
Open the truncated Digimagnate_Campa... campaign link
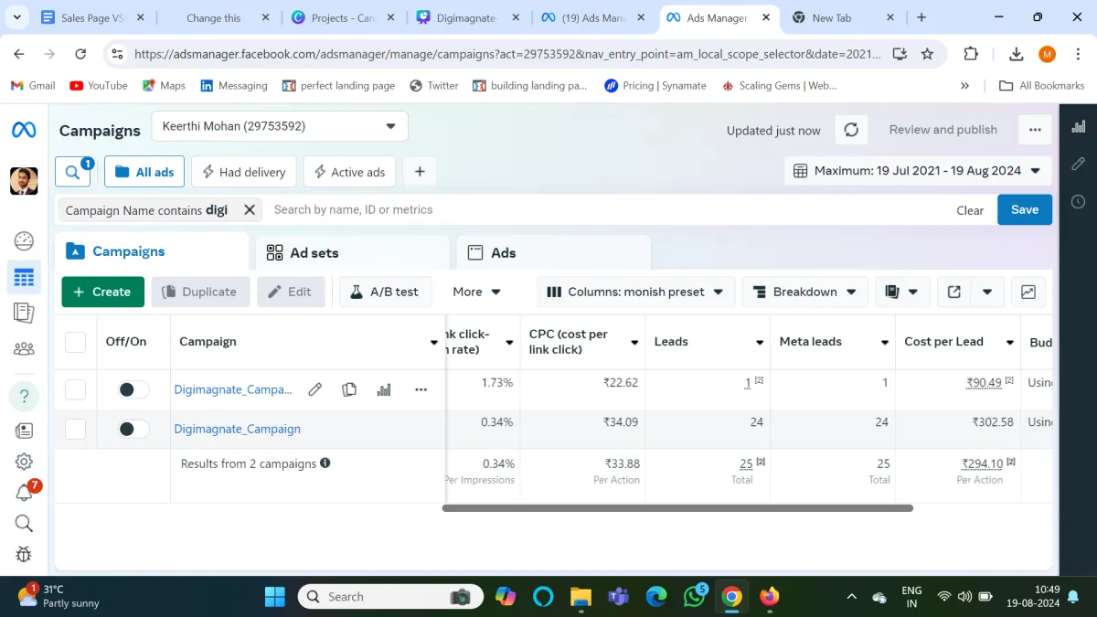click(x=233, y=389)
